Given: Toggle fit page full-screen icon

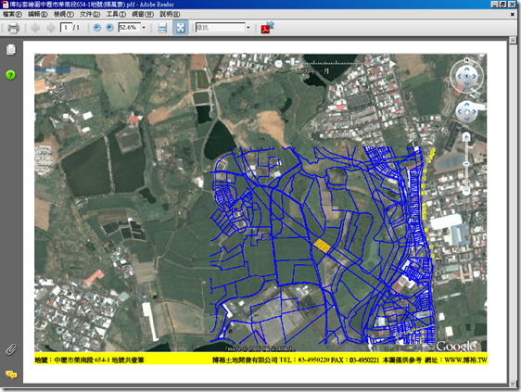Looking at the screenshot, I should [181, 28].
